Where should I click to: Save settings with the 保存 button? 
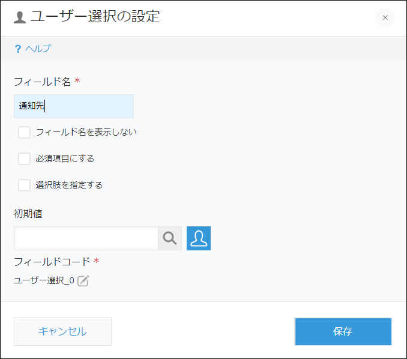tap(343, 331)
